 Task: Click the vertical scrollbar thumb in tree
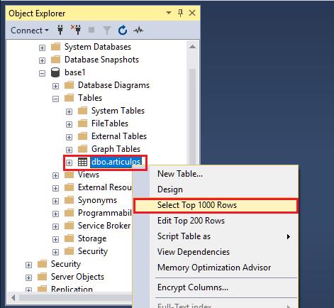click(192, 116)
